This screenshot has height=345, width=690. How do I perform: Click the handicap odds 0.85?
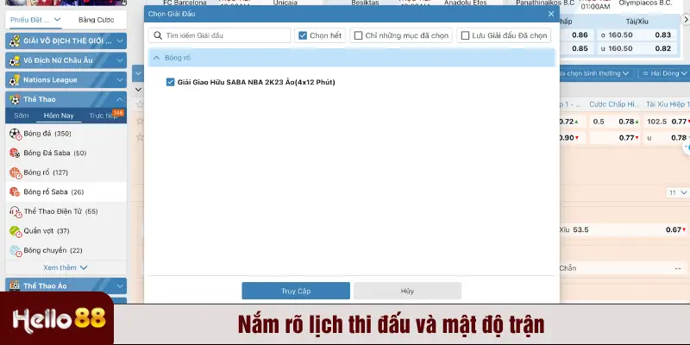[x=580, y=49]
